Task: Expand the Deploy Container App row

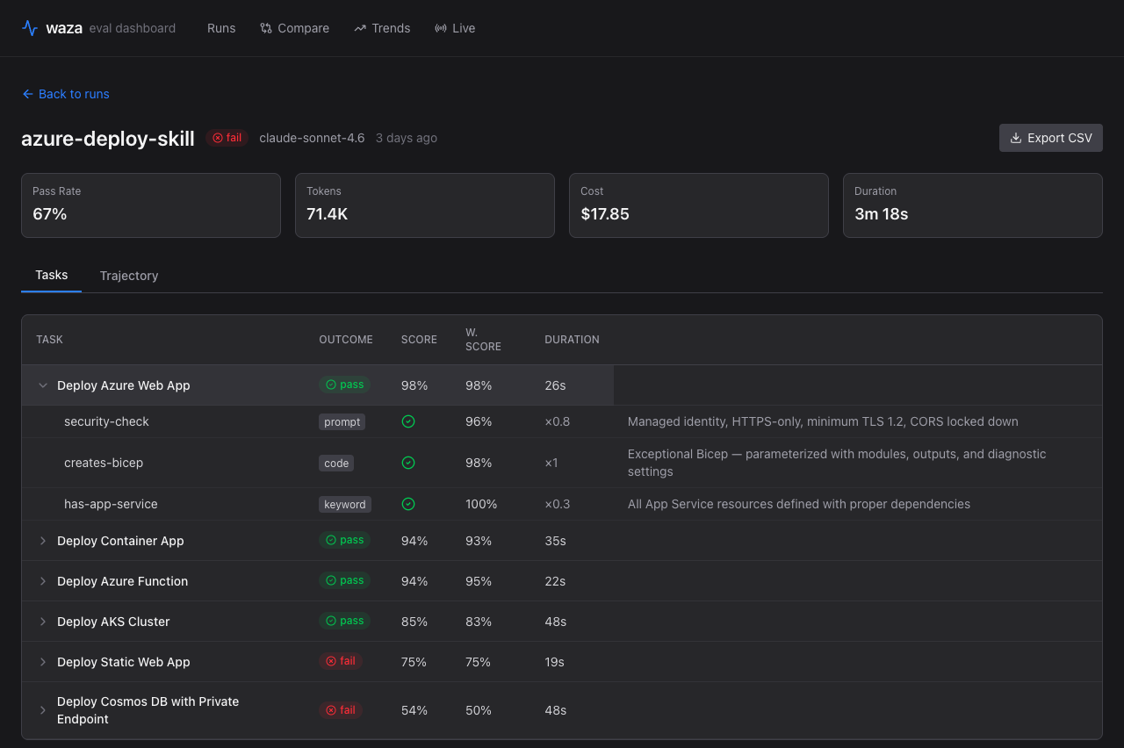Action: 42,541
